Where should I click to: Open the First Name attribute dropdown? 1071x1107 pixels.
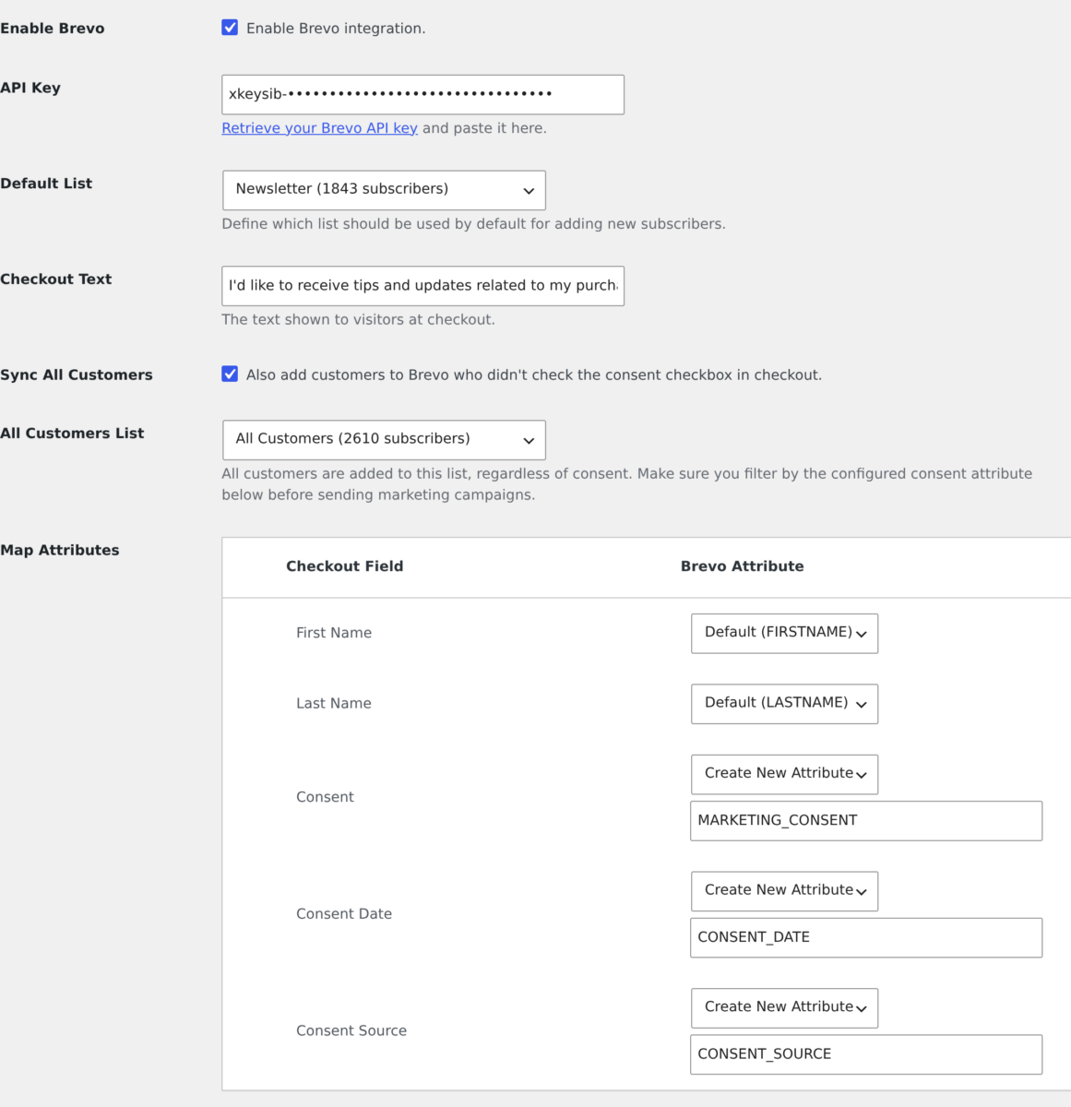coord(784,634)
